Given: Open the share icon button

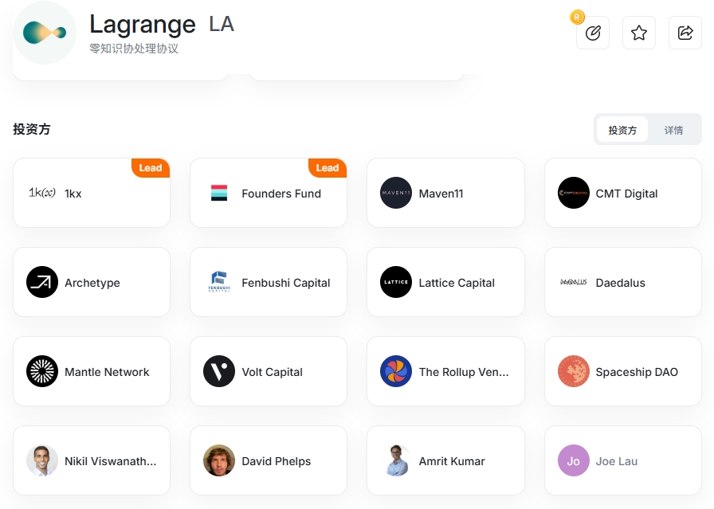Looking at the screenshot, I should [x=685, y=33].
